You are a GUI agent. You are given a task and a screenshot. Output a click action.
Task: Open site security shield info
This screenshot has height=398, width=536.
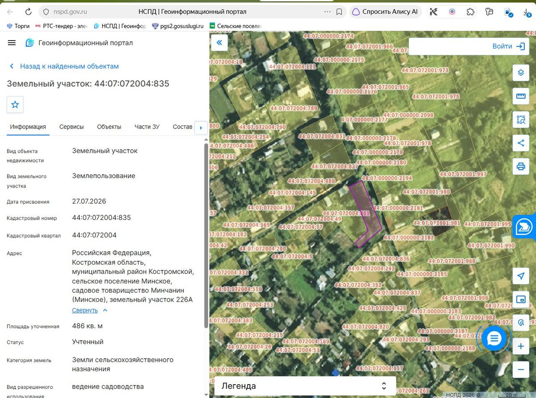point(46,12)
